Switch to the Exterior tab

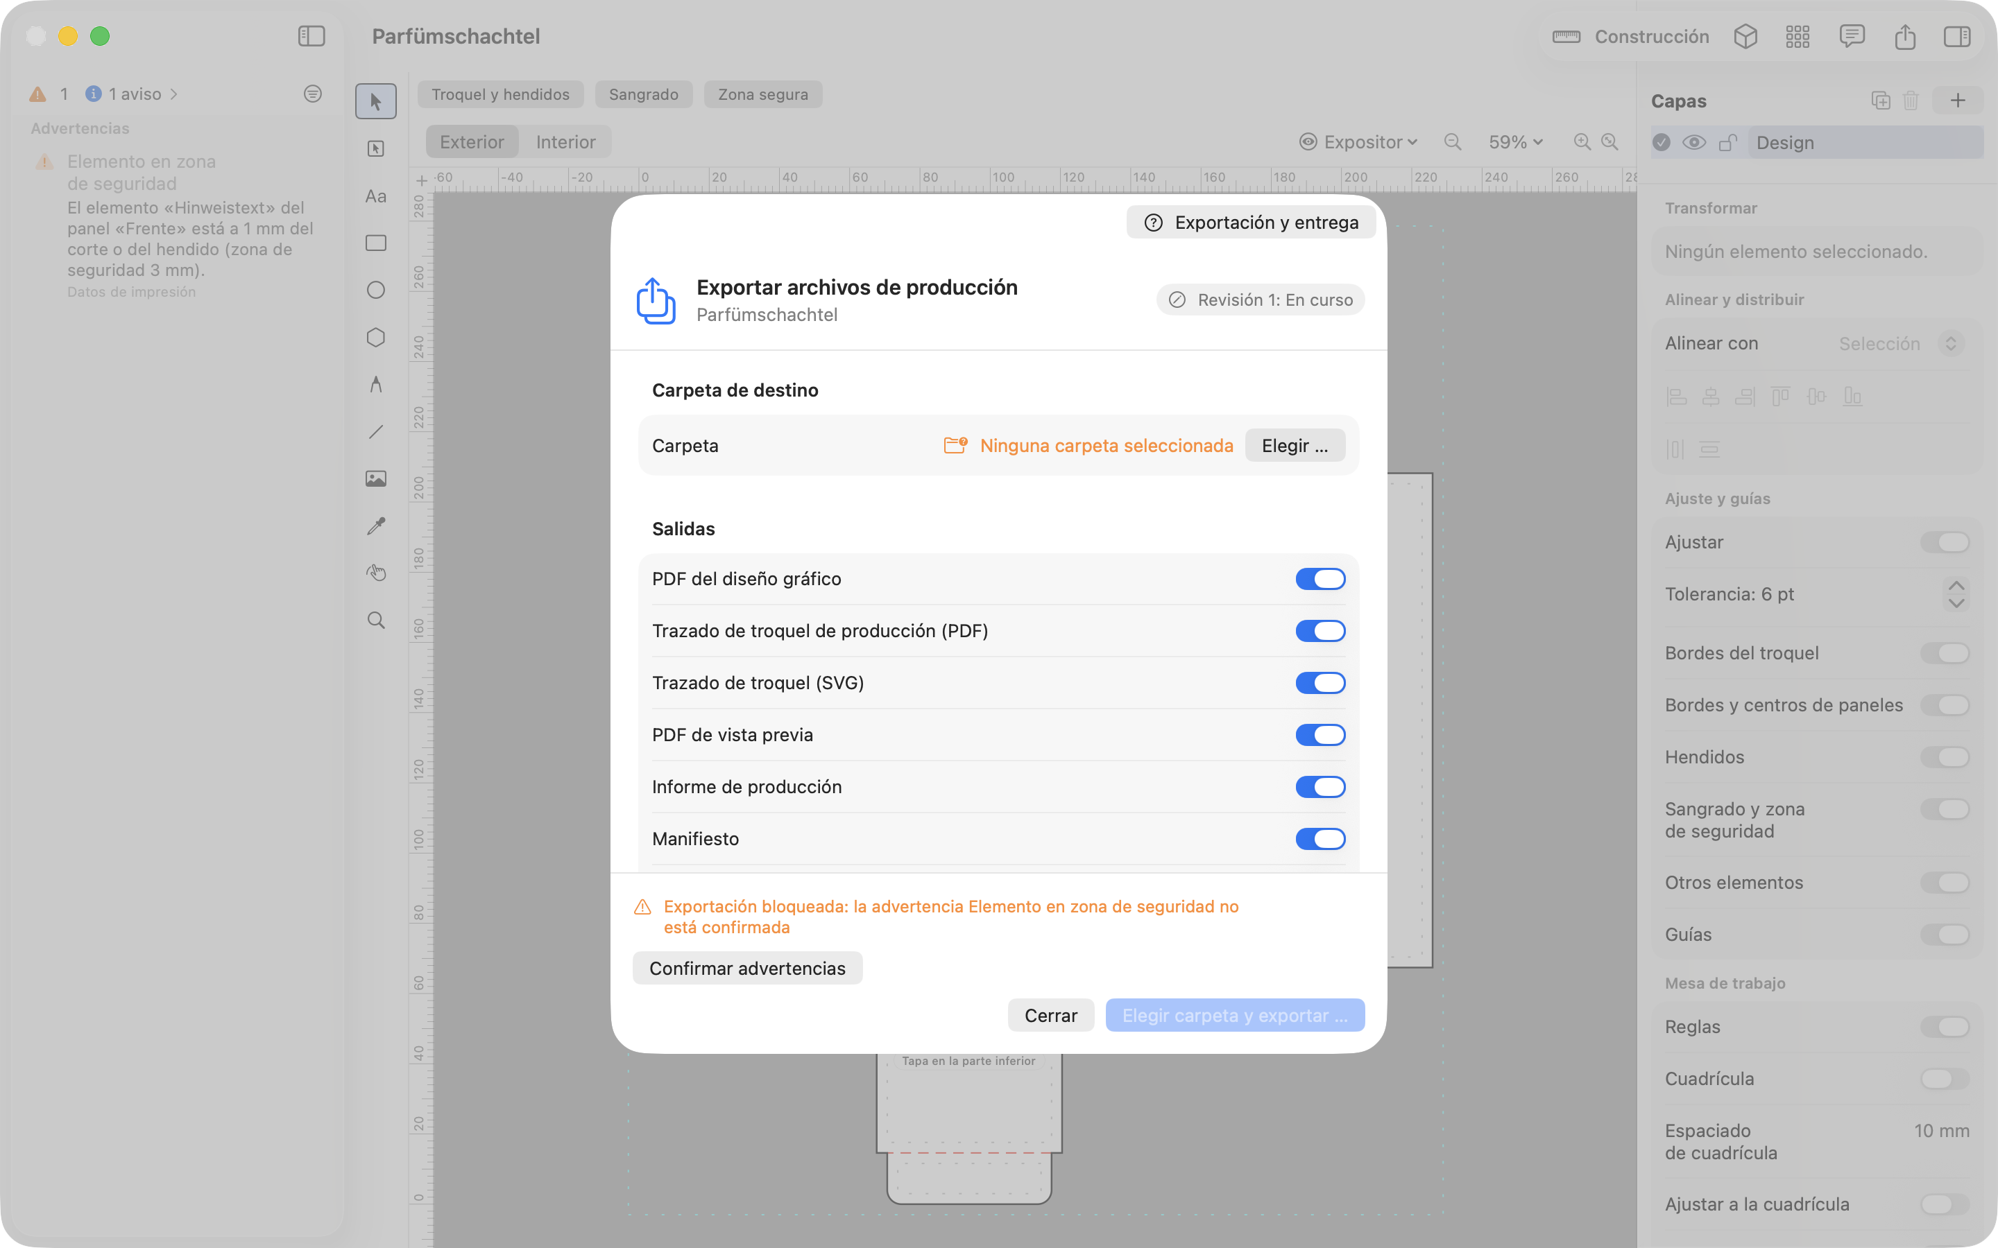click(x=472, y=142)
